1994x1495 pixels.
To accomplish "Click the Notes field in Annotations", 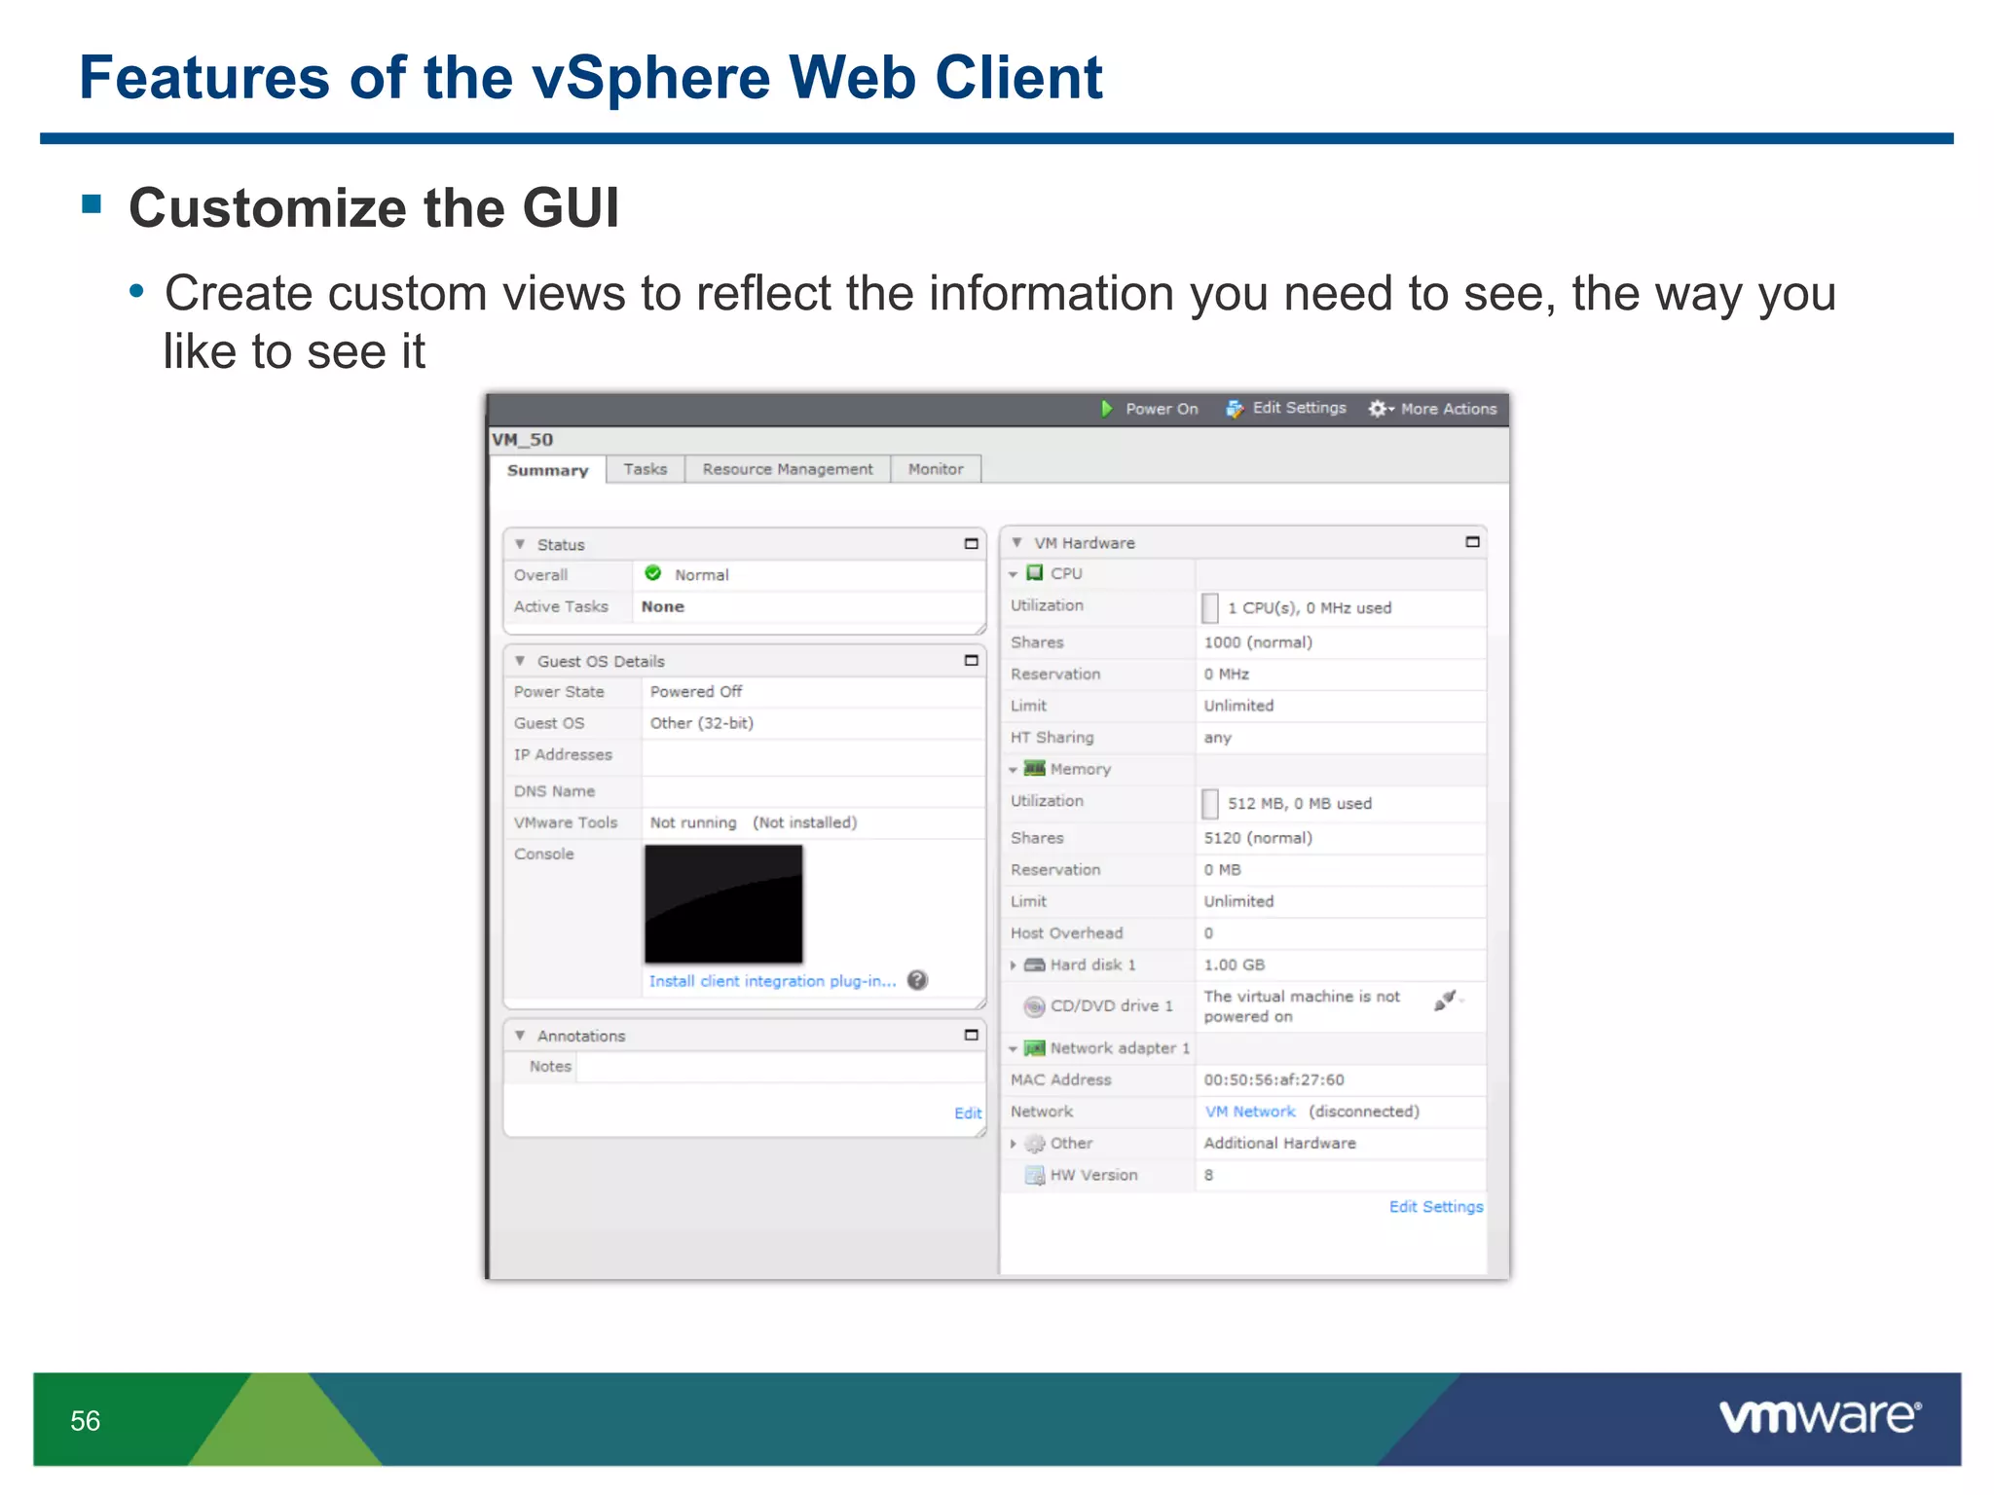I will [x=780, y=1067].
